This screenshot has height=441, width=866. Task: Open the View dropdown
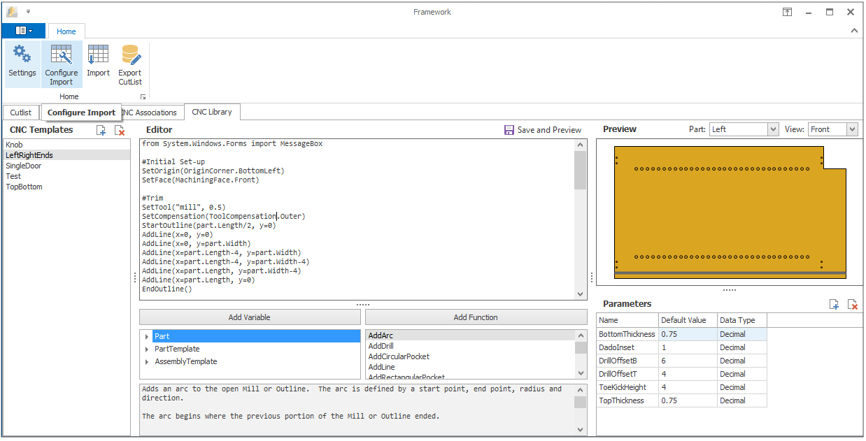pos(851,129)
